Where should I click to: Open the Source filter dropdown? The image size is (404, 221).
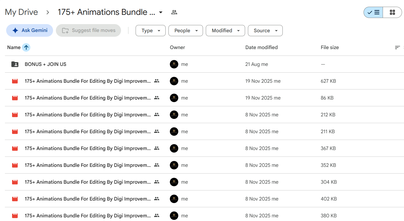click(265, 31)
